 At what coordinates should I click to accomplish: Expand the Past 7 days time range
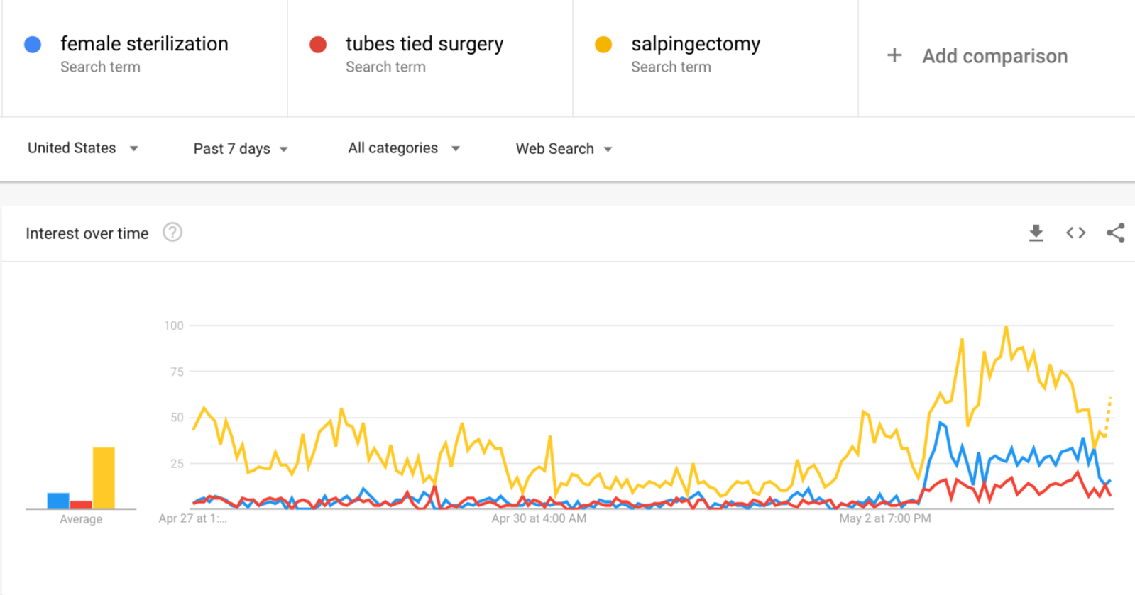pos(240,149)
